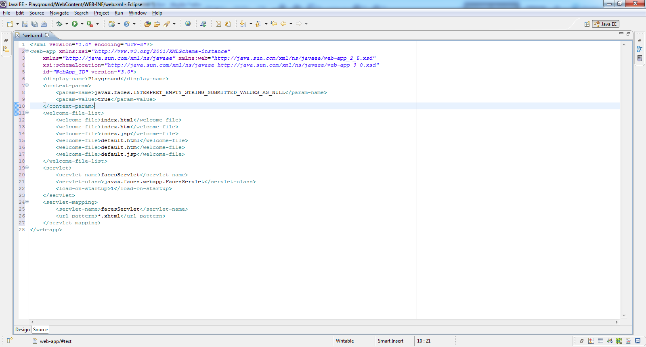Collapse the welcome-file-list fold on line 11

[x=27, y=113]
